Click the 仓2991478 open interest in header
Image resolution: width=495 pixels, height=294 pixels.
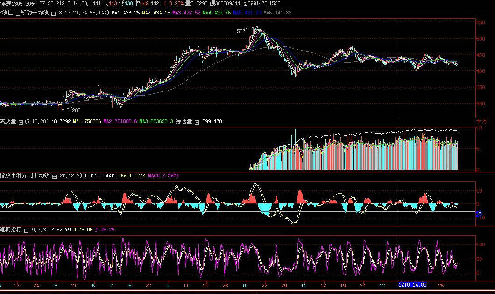[255, 3]
